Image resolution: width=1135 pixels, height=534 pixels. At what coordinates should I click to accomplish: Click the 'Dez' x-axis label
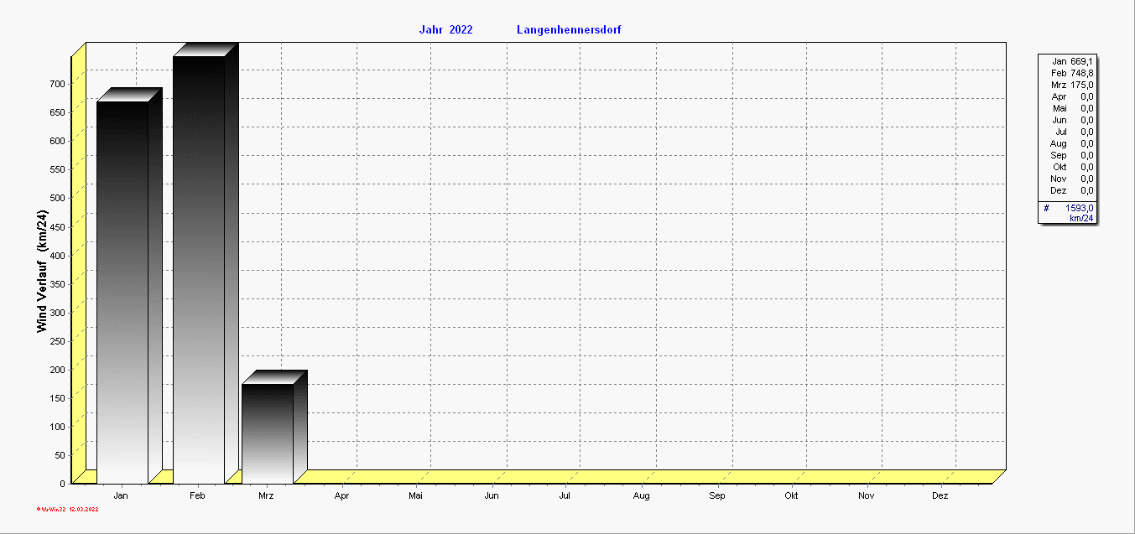tap(940, 496)
